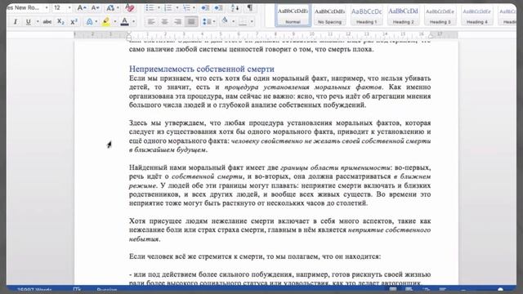The image size is (523, 294).
Task: Toggle underline formatting
Action: tap(29, 22)
